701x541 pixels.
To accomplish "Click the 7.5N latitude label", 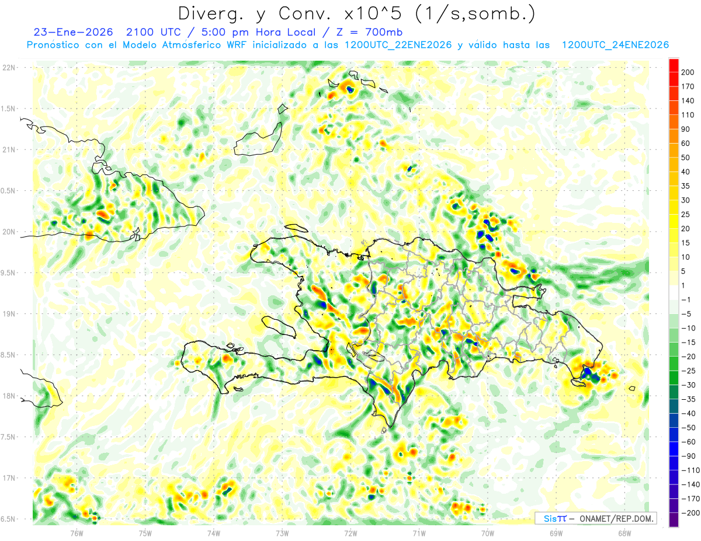I will (x=8, y=437).
